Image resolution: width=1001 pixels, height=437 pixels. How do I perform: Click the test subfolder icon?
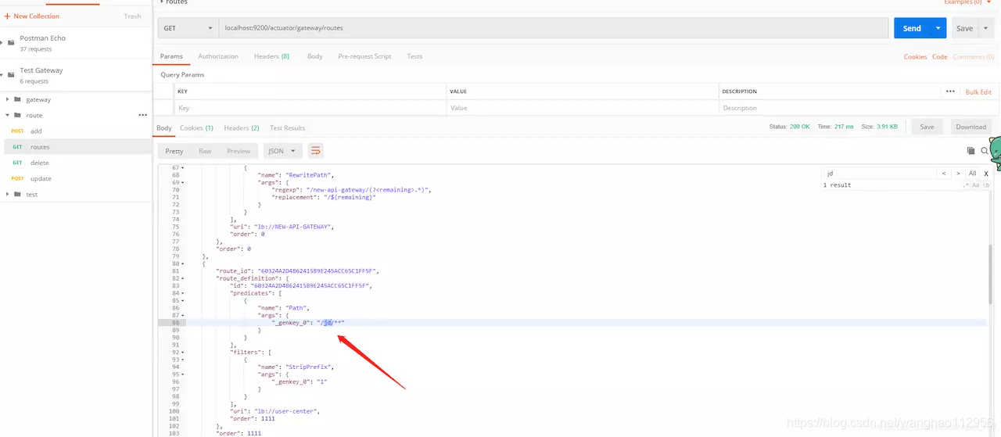17,194
